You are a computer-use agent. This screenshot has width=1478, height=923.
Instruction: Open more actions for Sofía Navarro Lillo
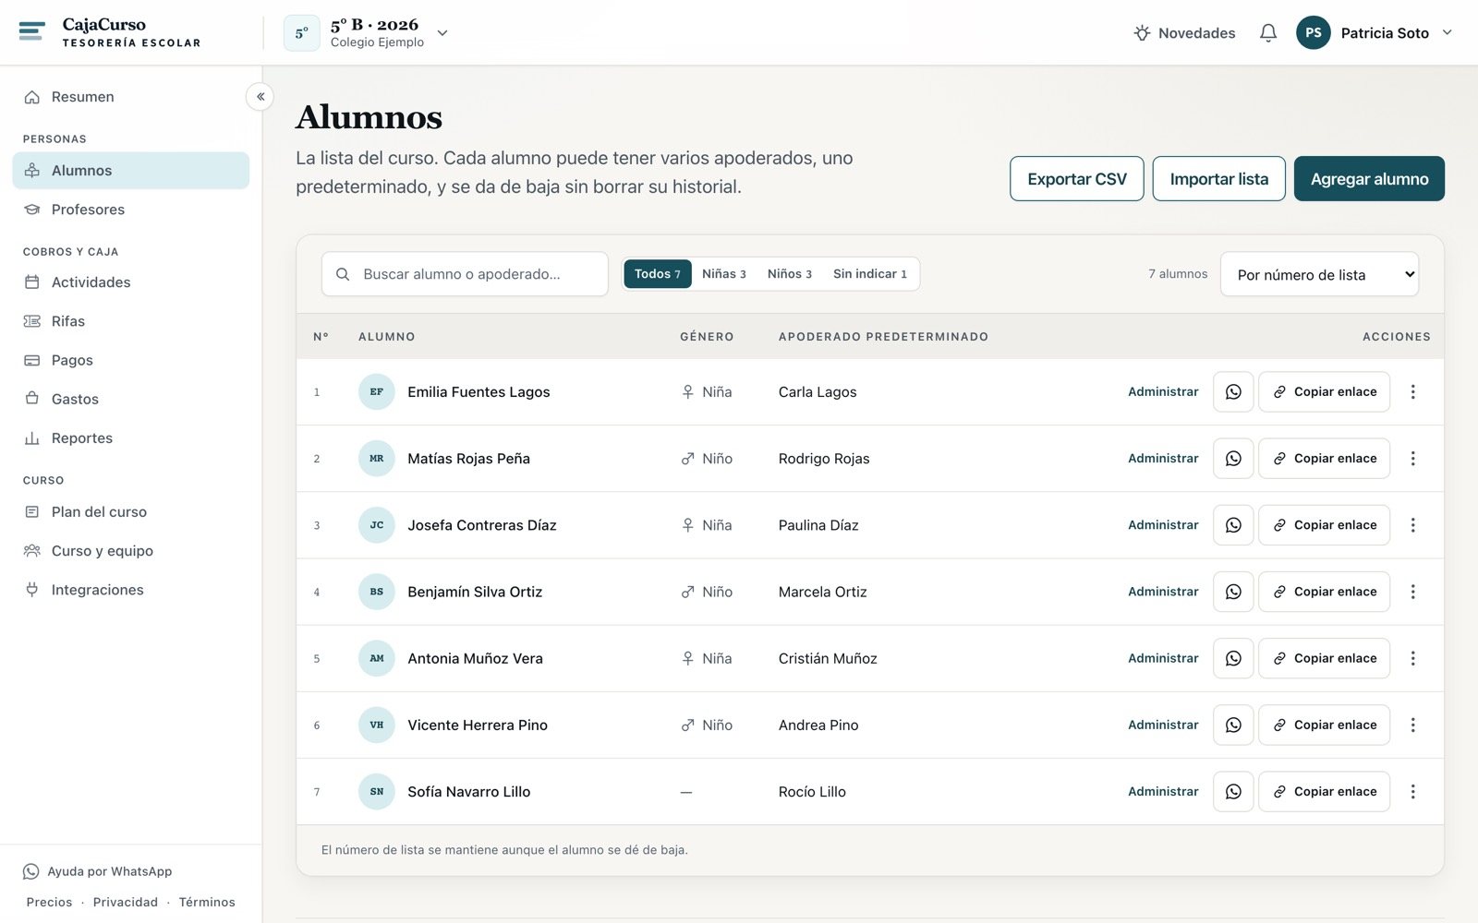(1412, 791)
